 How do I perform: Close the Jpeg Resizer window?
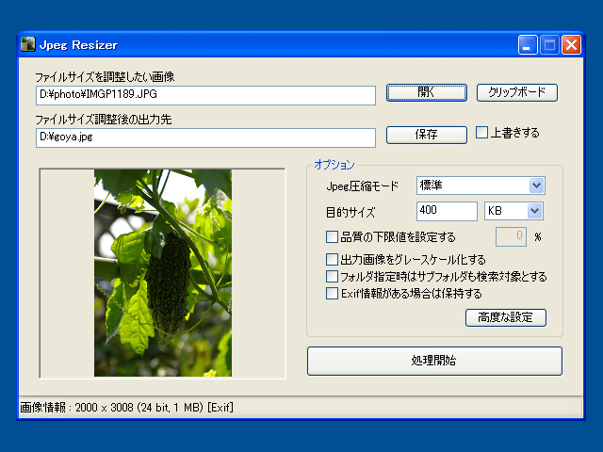pos(572,45)
